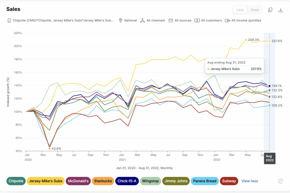The height and width of the screenshot is (193, 290).
Task: Switch chart view to Area
Action: pos(255,10)
